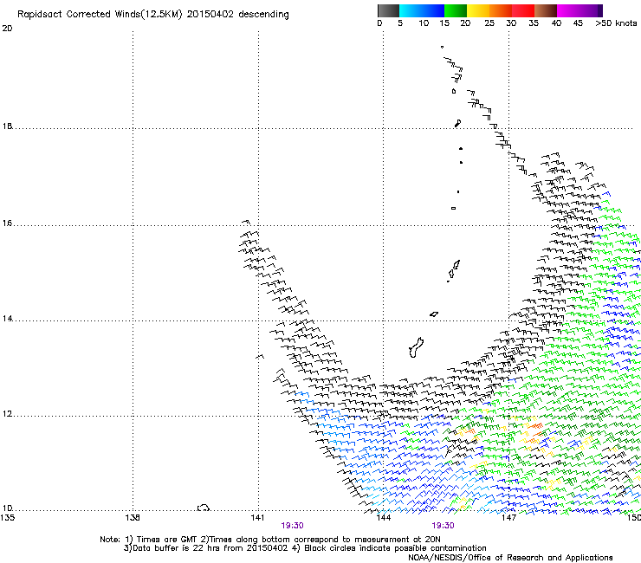Viewport: 641px width, 563px height.
Task: Click the cyan-blue 5-15 knots color band
Action: 422,10
